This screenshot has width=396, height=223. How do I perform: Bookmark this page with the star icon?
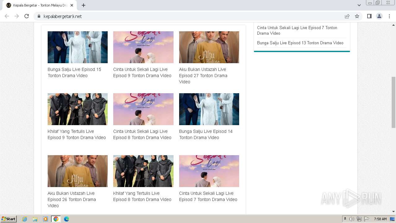[x=357, y=16]
